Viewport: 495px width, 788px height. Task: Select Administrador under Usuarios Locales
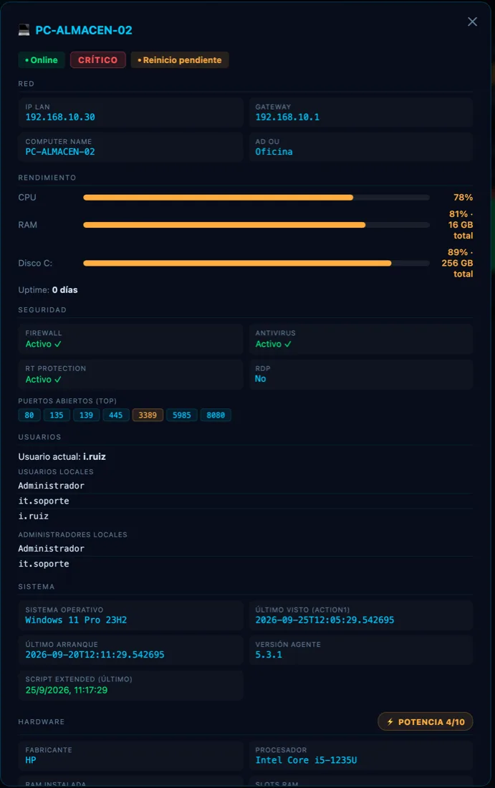pos(52,486)
